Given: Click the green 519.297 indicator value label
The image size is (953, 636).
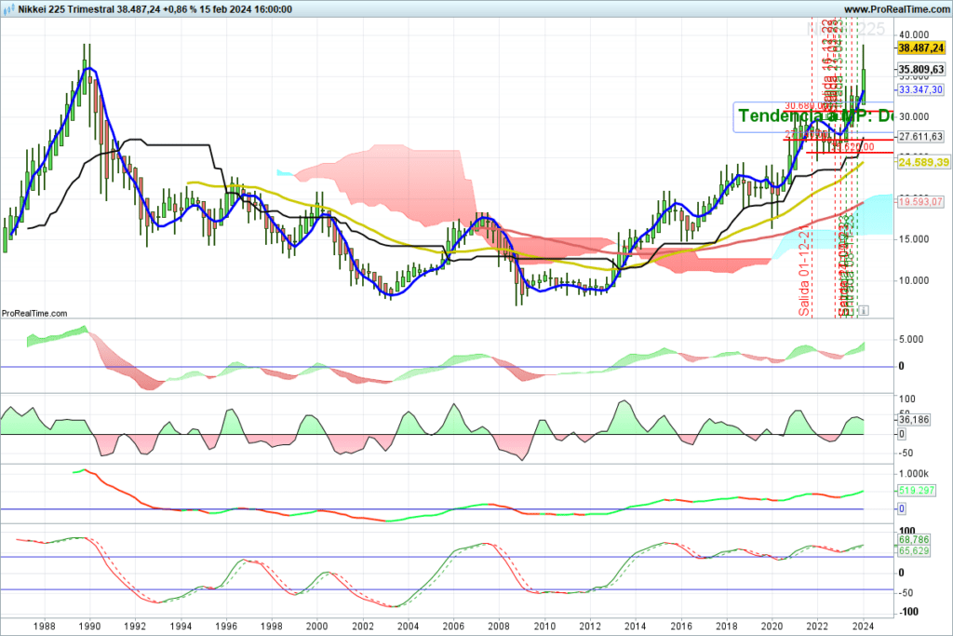Looking at the screenshot, I should click(x=916, y=490).
